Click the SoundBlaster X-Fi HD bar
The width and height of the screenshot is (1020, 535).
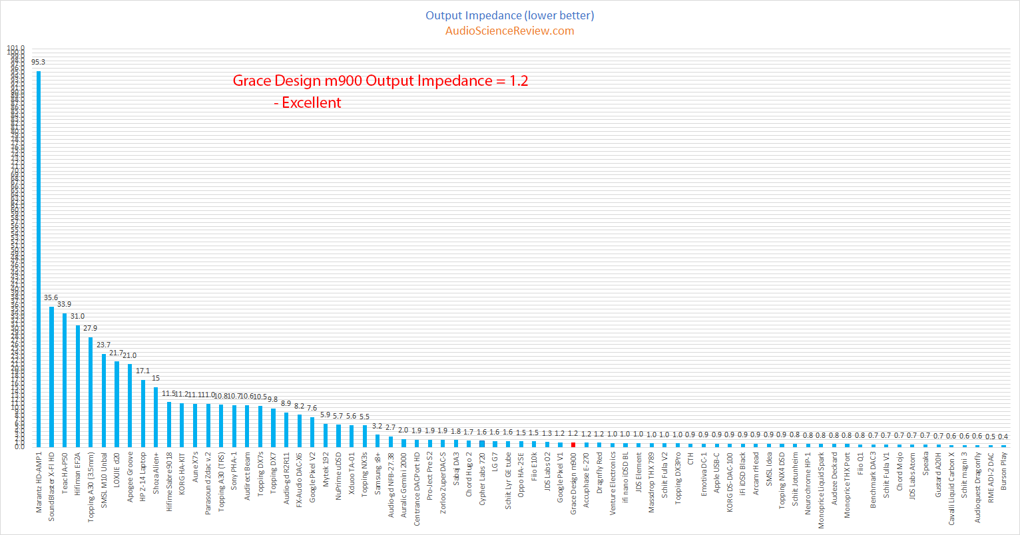tap(51, 377)
